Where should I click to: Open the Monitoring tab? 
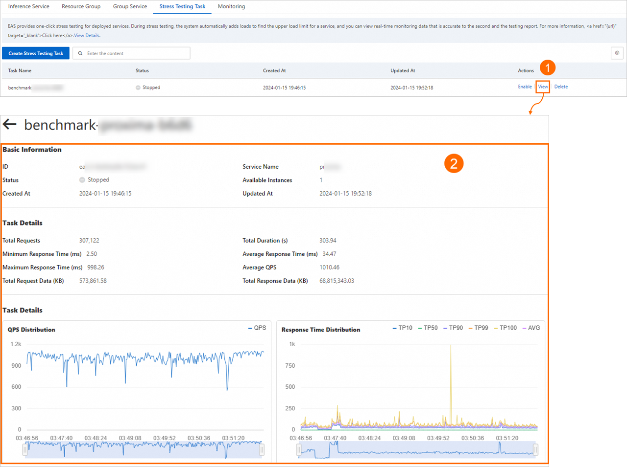pyautogui.click(x=231, y=6)
